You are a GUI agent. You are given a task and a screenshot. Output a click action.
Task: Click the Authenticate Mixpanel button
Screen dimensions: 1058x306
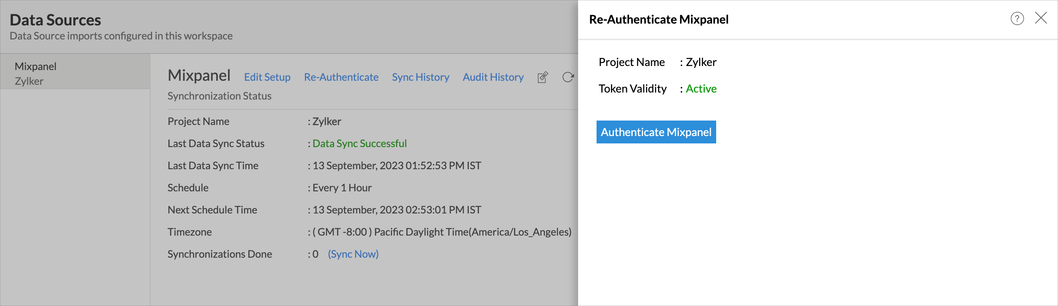click(x=656, y=132)
